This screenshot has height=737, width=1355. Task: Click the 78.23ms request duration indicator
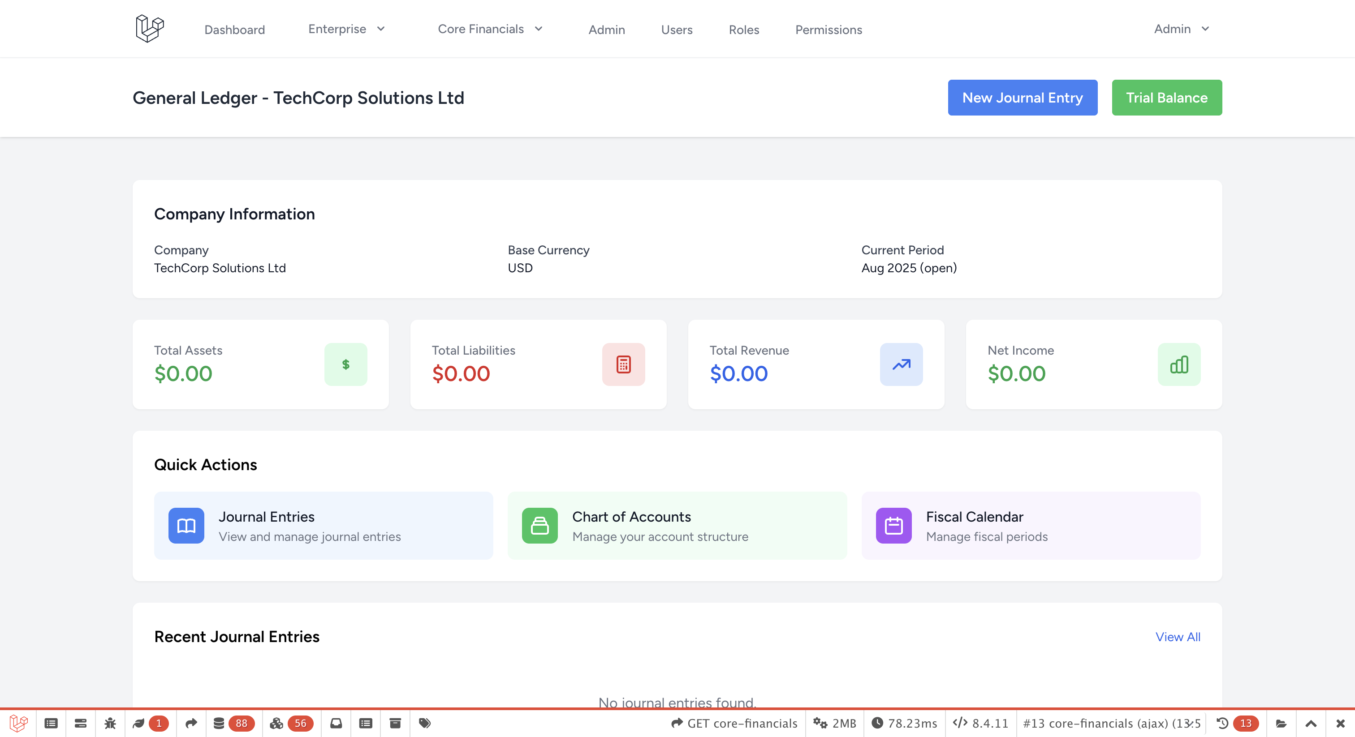coord(904,723)
